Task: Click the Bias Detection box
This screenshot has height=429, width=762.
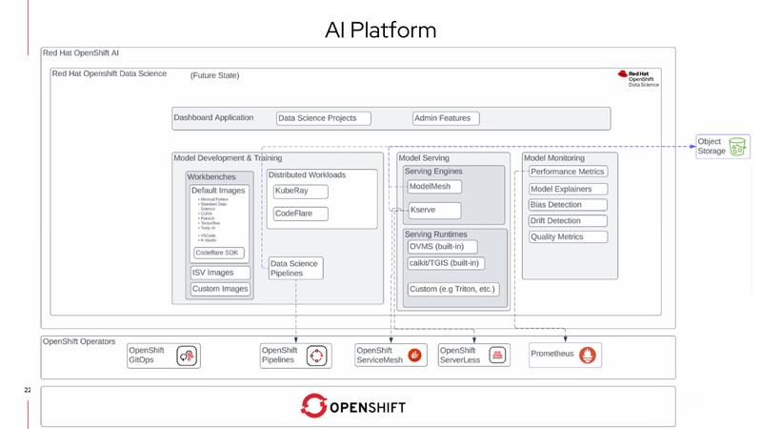Action: [x=568, y=205]
